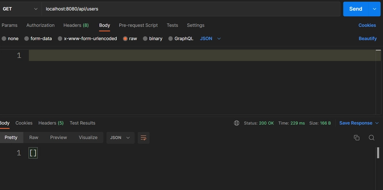Click the wrap lines icon in response toolbar
Viewport: 383px width, 190px height.
tap(143, 138)
